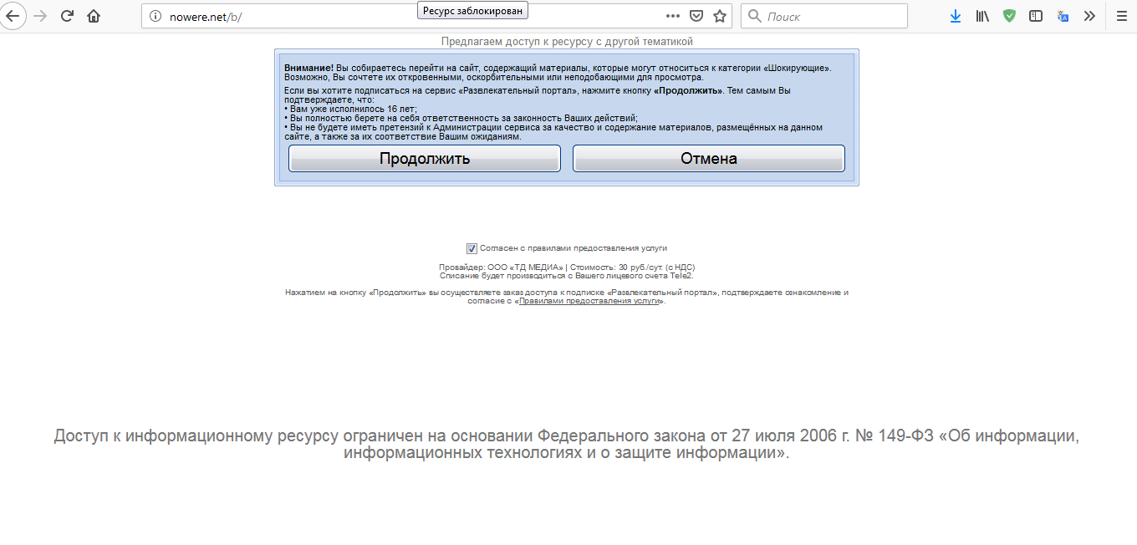The width and height of the screenshot is (1137, 545).
Task: Click the translate extension icon
Action: (1063, 16)
